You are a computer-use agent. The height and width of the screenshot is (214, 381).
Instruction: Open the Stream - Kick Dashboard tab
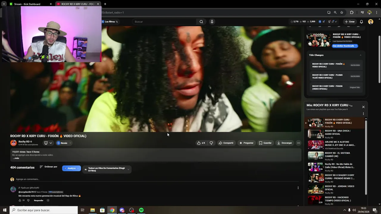tap(27, 4)
